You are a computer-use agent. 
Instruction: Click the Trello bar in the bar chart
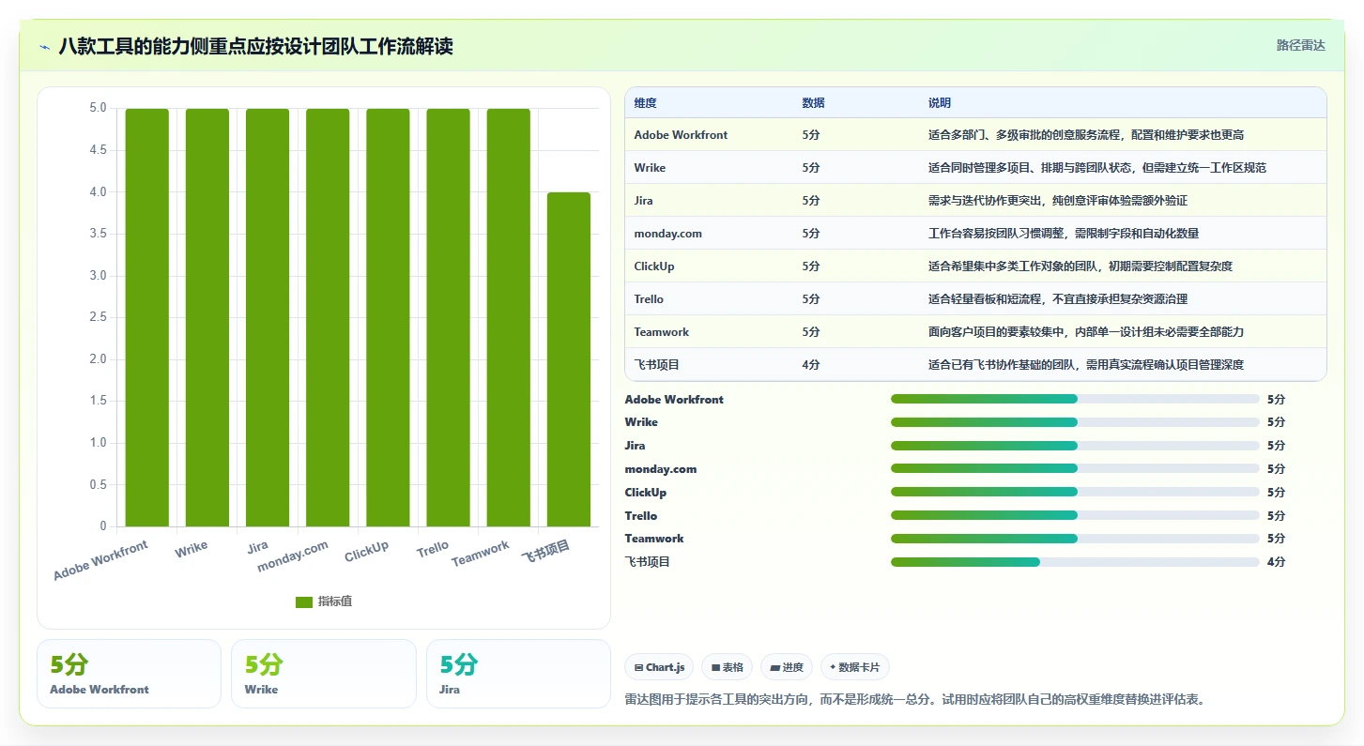[448, 317]
